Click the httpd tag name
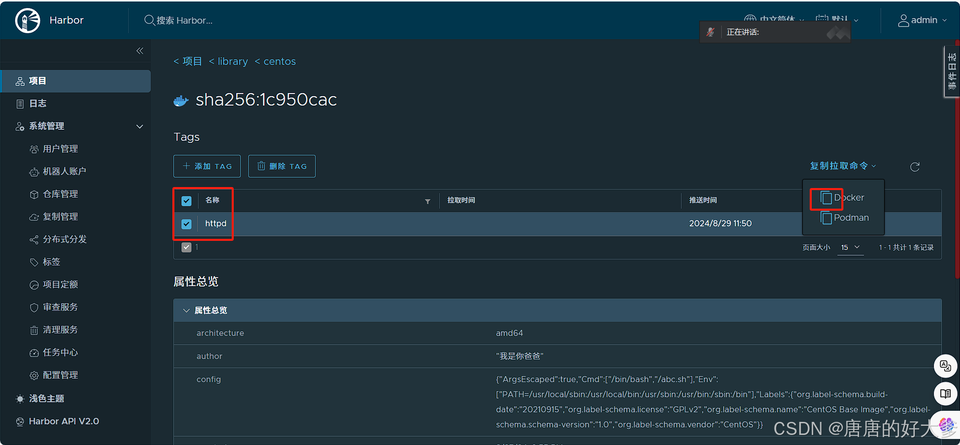The height and width of the screenshot is (445, 960). pyautogui.click(x=216, y=223)
